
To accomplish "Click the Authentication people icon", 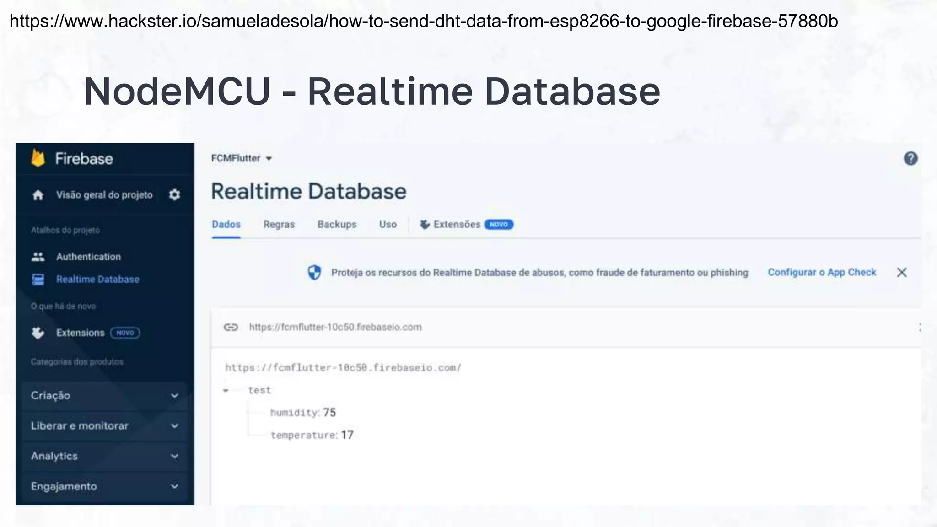I will (38, 257).
